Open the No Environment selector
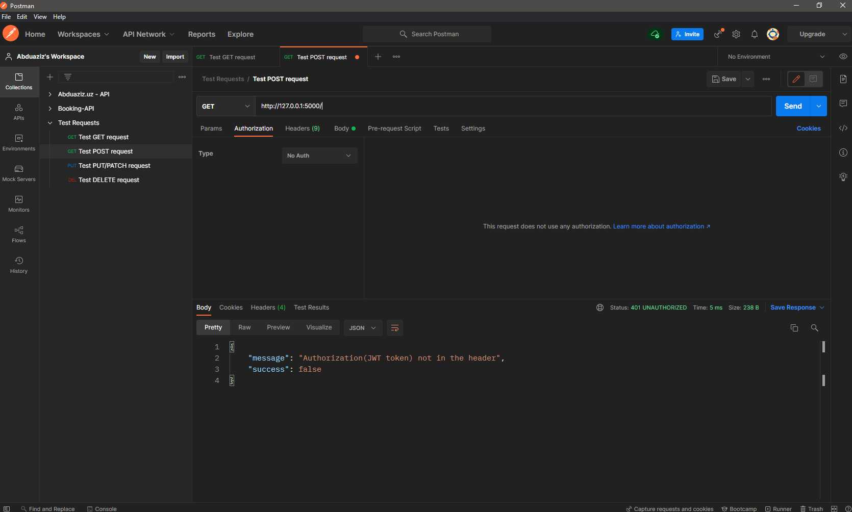 (x=775, y=57)
